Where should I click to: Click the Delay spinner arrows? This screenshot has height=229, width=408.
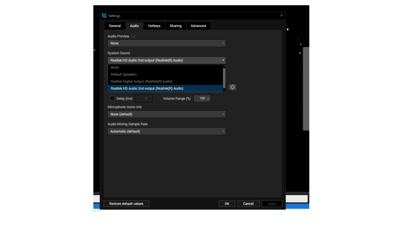tap(150, 98)
